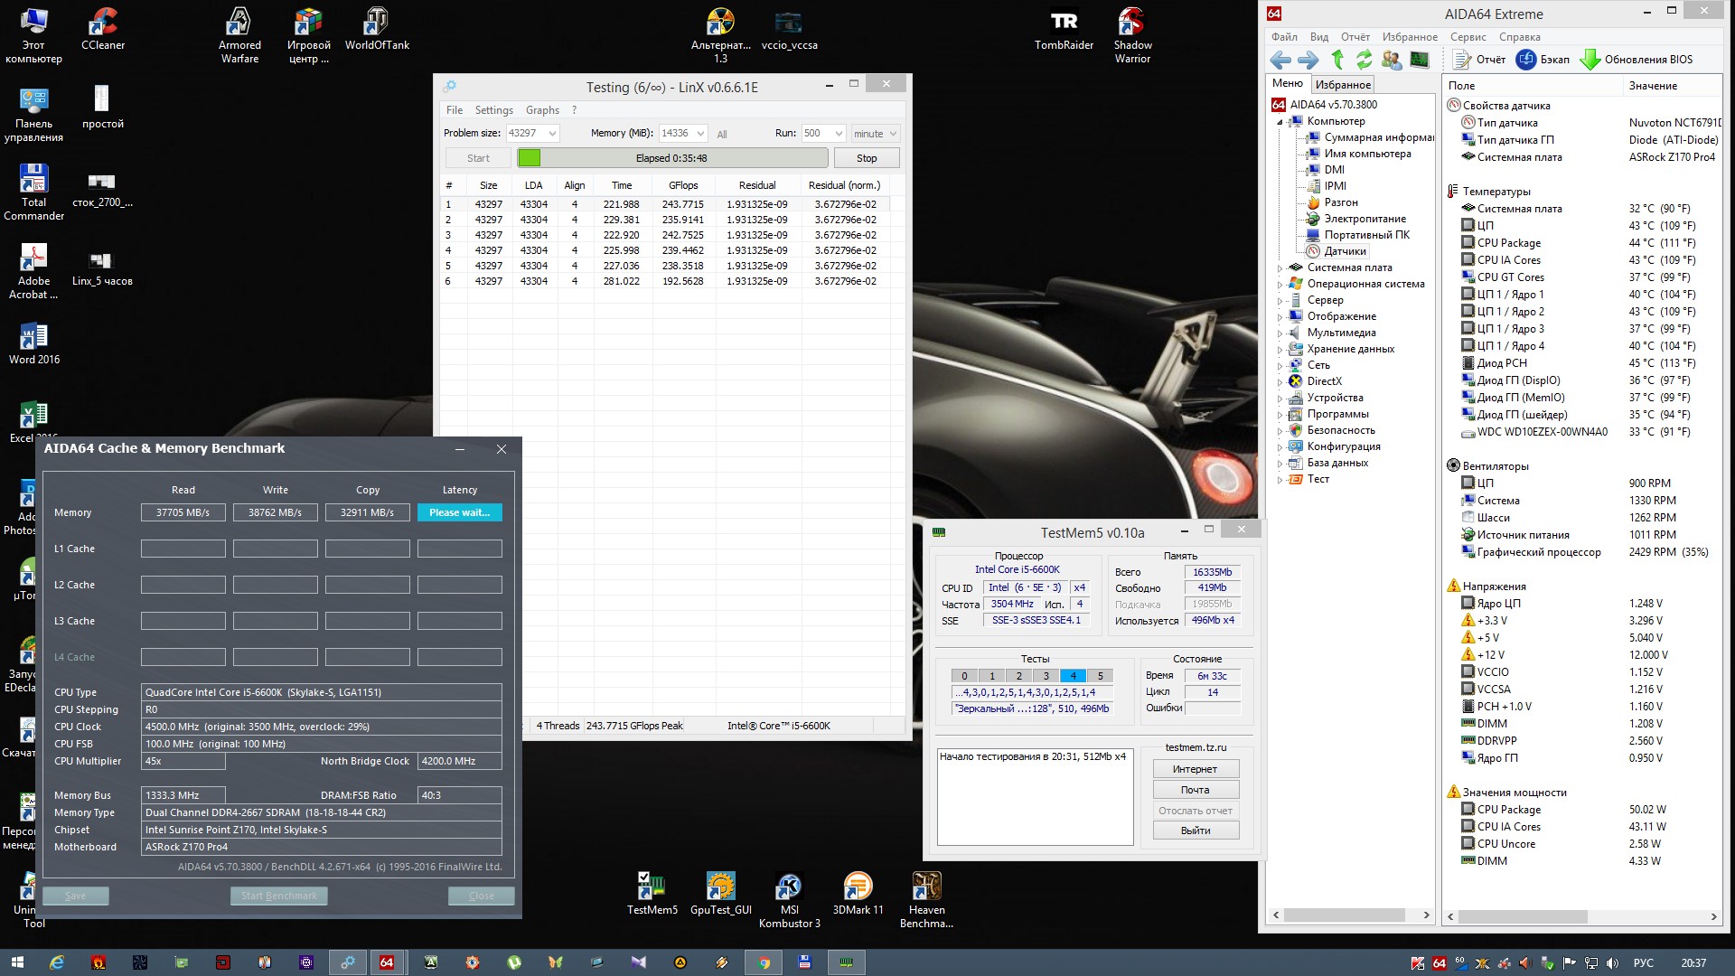Select test number 5 box in TestMem5
1735x976 pixels.
pyautogui.click(x=1100, y=676)
